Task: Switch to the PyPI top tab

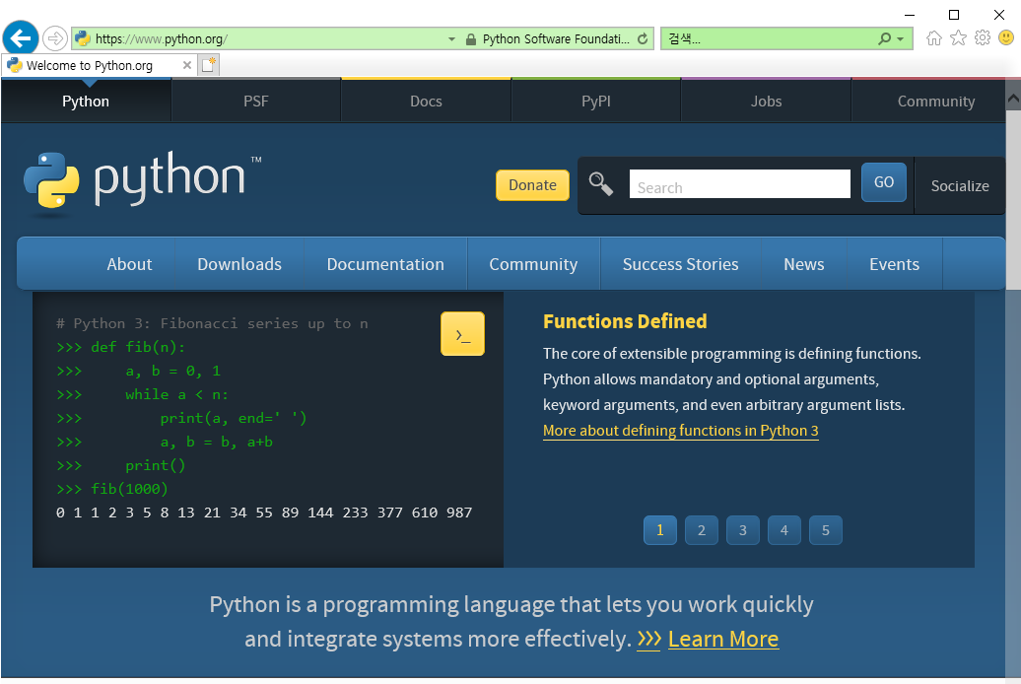Action: (596, 101)
